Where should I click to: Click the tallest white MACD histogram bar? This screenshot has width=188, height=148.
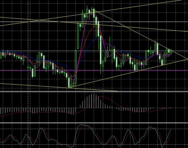[94, 100]
